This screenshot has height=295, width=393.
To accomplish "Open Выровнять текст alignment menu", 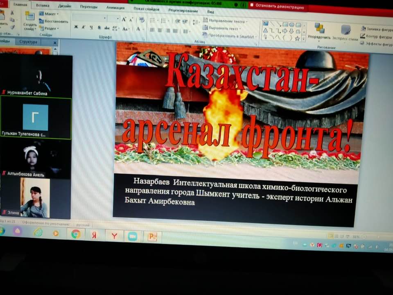I will (221, 28).
